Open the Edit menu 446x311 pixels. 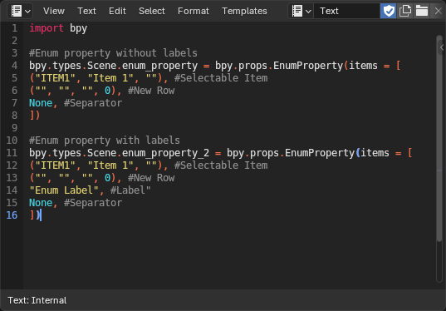point(117,11)
